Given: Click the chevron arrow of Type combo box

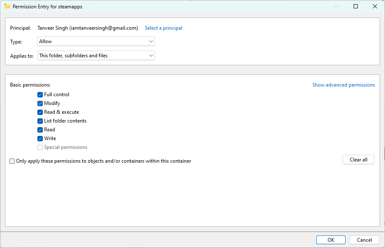Looking at the screenshot, I should point(151,41).
